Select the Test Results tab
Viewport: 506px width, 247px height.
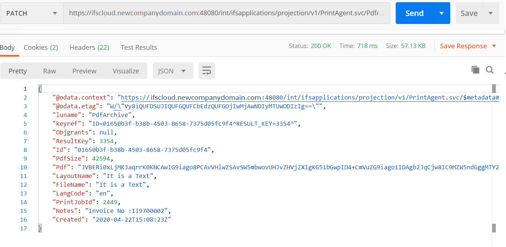139,48
